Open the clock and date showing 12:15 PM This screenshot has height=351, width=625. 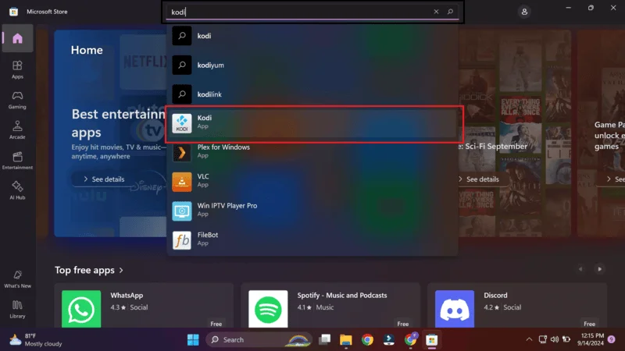(x=592, y=339)
